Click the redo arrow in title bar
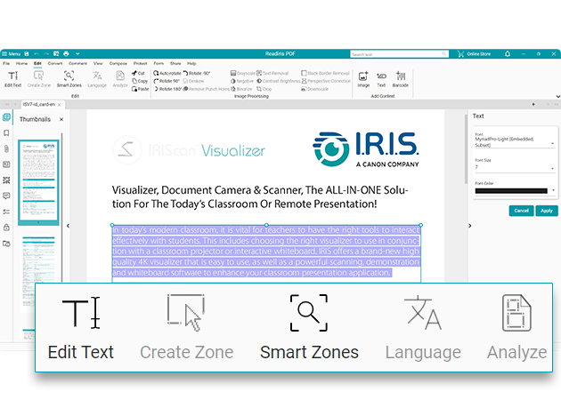 46,54
